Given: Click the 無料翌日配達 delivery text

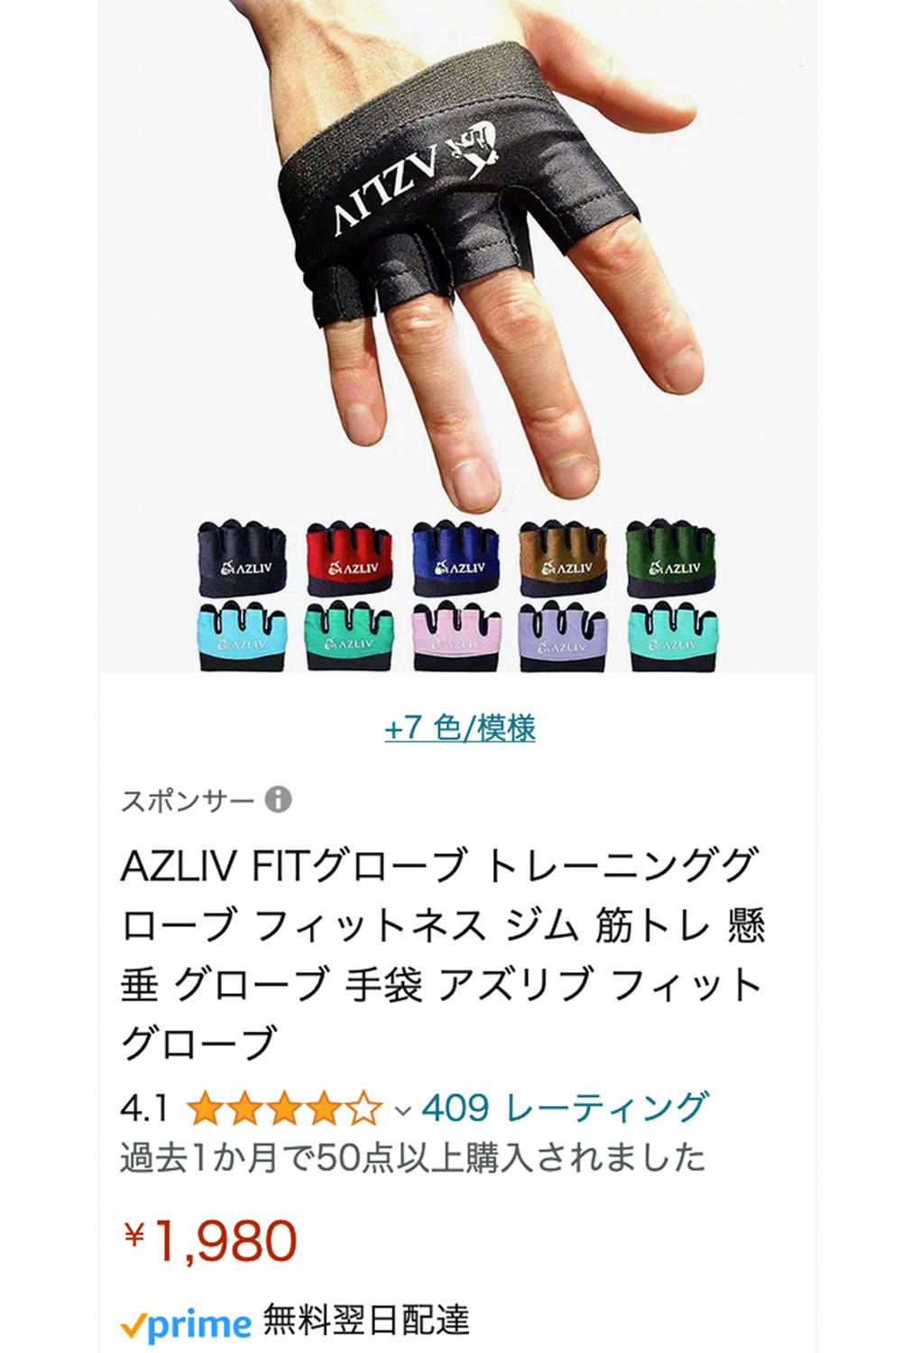Looking at the screenshot, I should (x=366, y=1321).
